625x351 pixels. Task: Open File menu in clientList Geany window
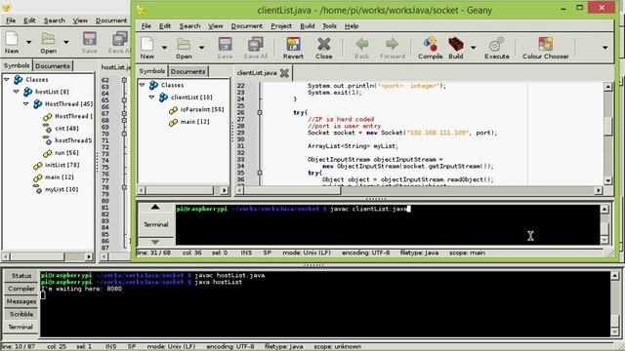click(146, 26)
